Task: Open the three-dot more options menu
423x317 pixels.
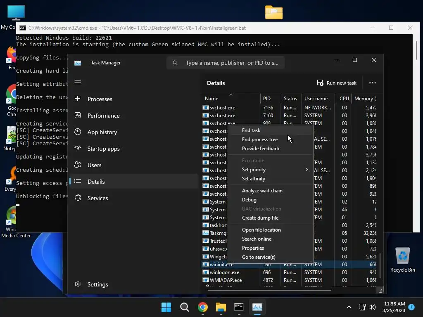Action: (373, 83)
